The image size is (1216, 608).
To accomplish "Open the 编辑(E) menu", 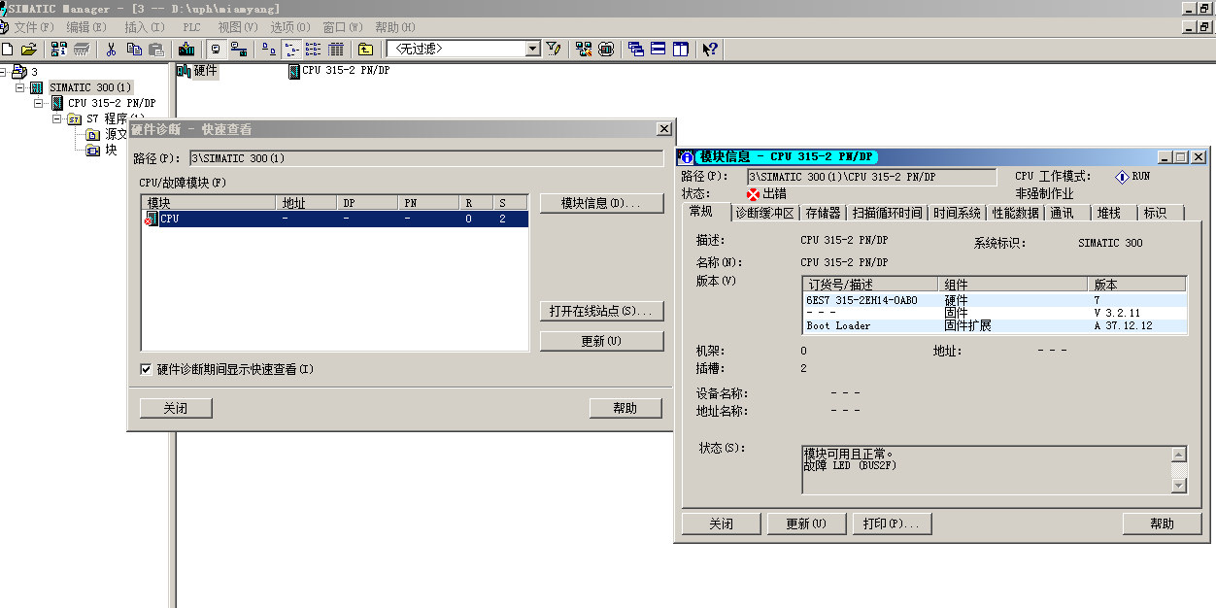I will pyautogui.click(x=86, y=27).
